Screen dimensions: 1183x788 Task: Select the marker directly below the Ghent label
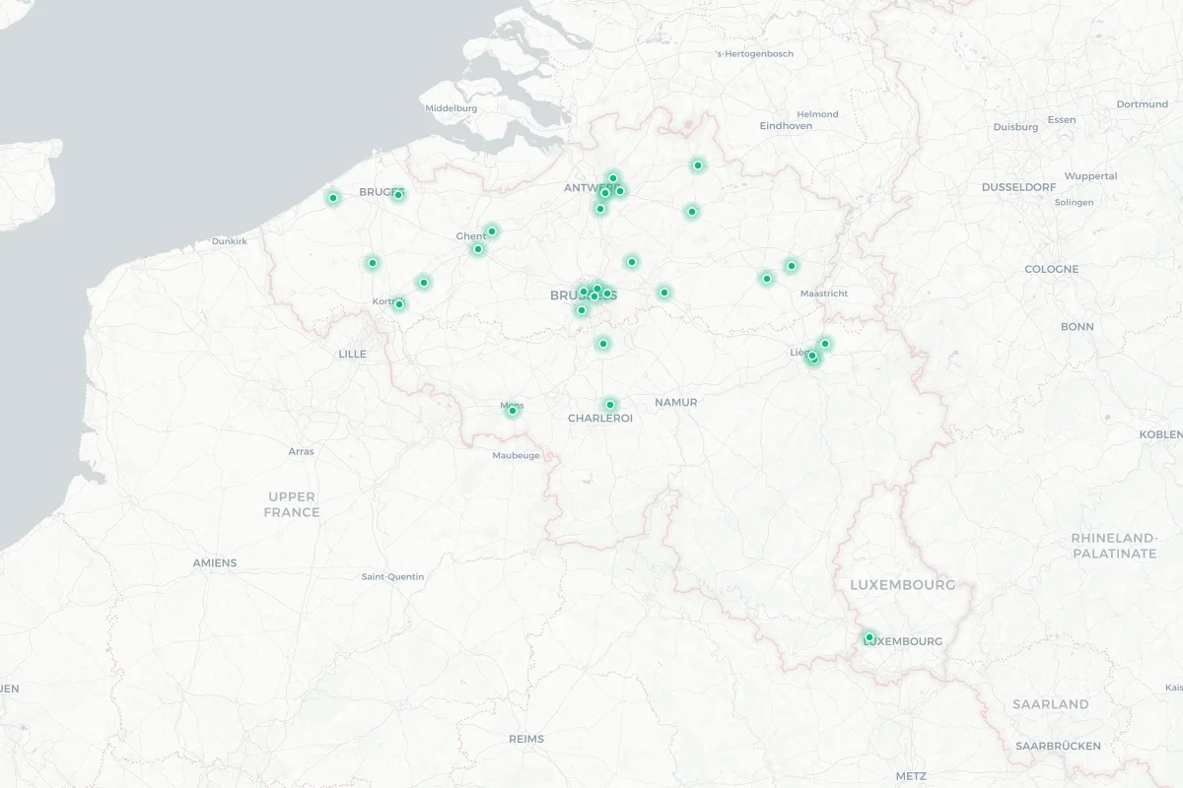[478, 249]
